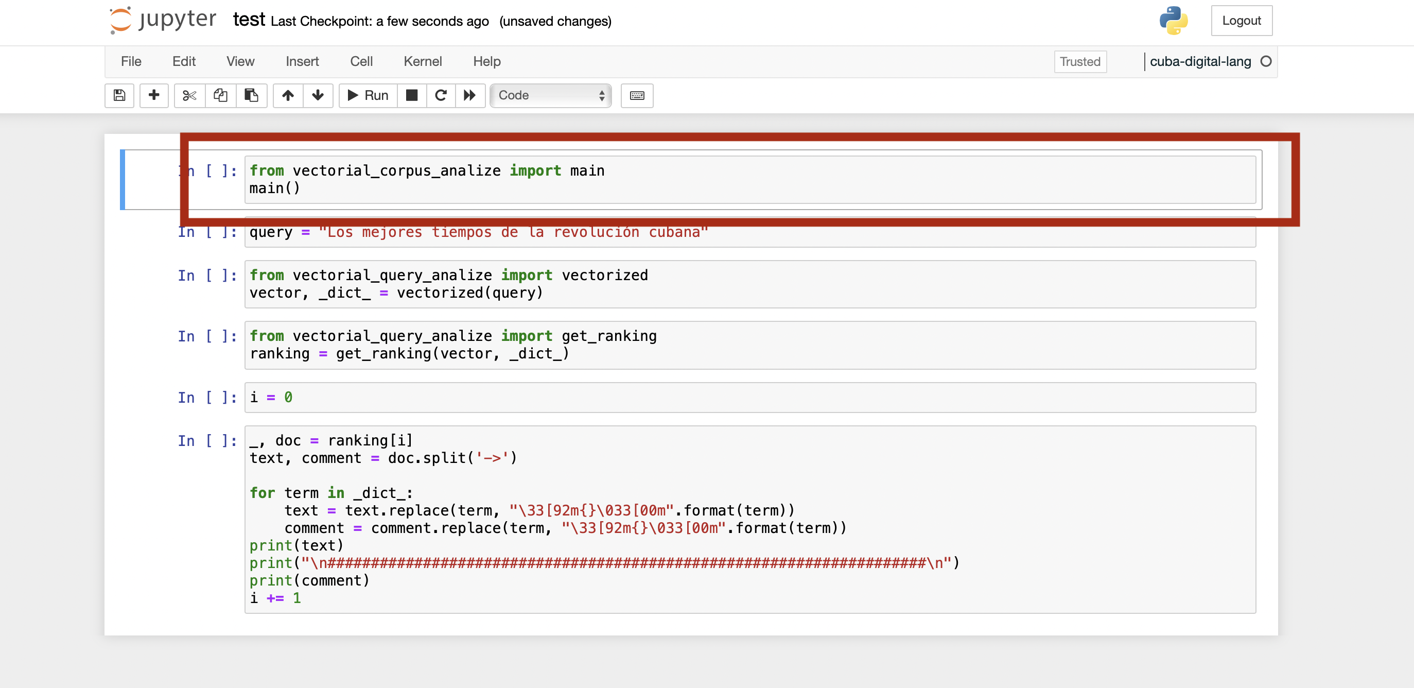The width and height of the screenshot is (1414, 688).
Task: Open the Cell menu
Action: pyautogui.click(x=361, y=61)
